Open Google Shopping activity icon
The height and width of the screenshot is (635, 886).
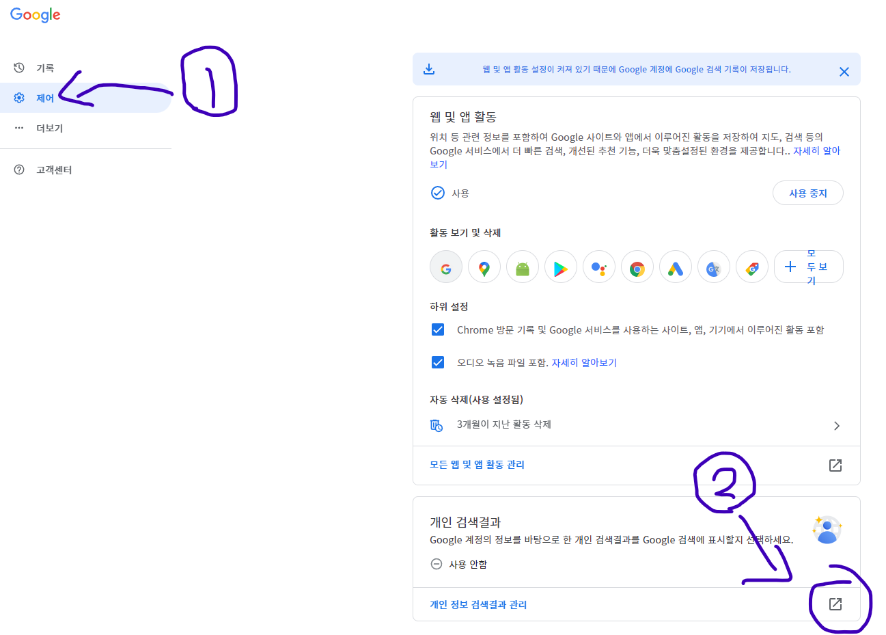(x=752, y=267)
